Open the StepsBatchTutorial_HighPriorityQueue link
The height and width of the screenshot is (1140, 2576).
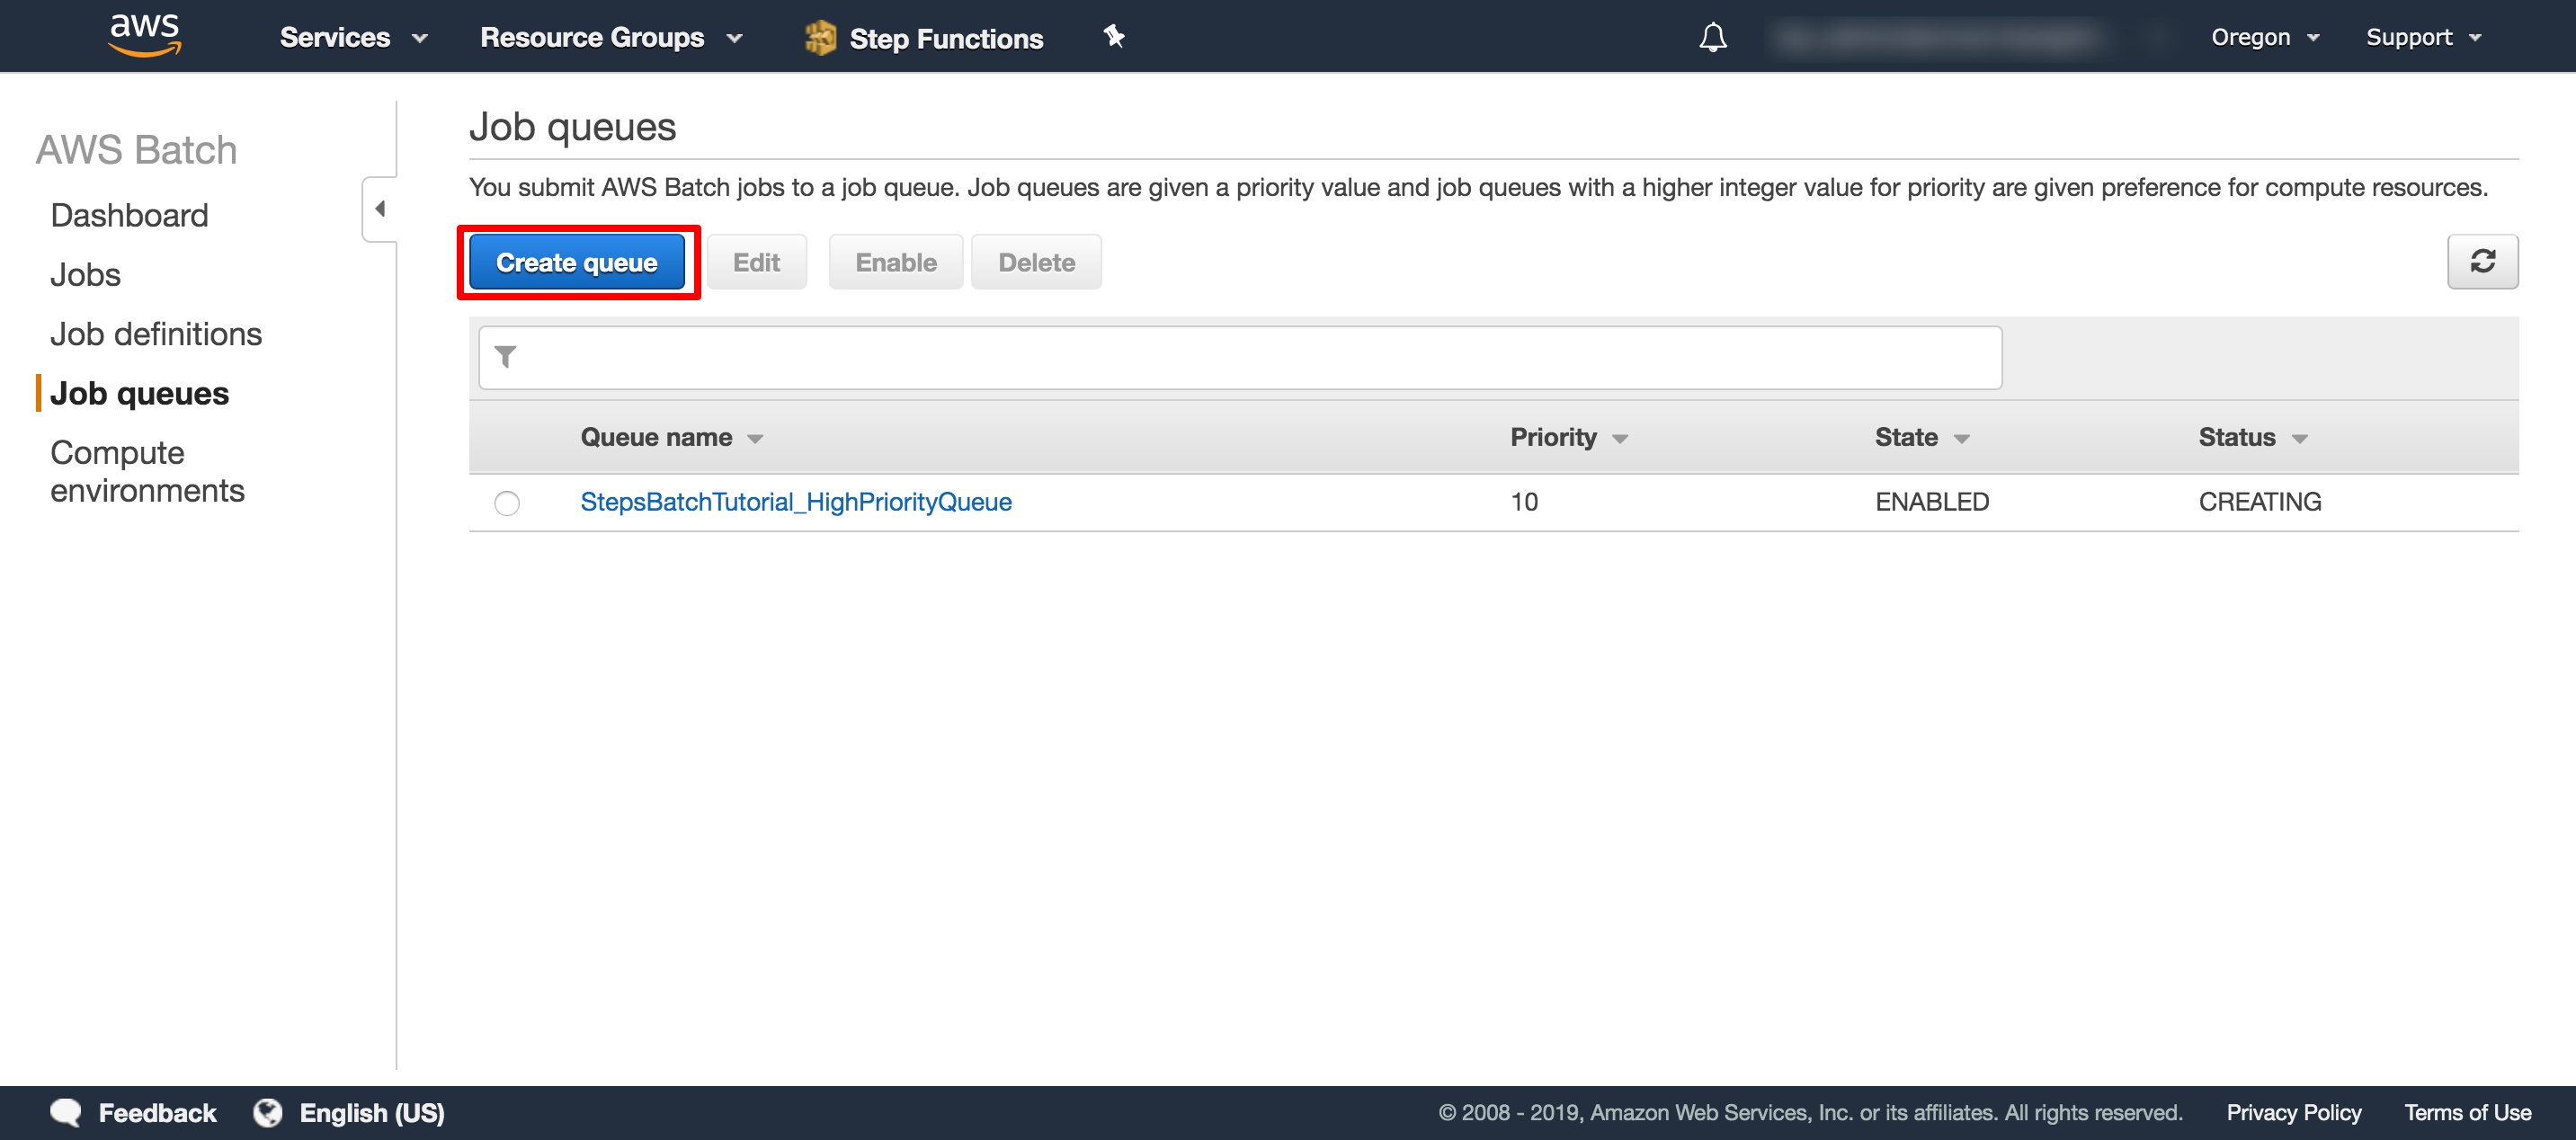click(x=796, y=502)
